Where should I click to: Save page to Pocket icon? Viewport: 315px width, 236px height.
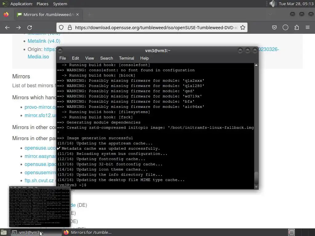pyautogui.click(x=274, y=27)
